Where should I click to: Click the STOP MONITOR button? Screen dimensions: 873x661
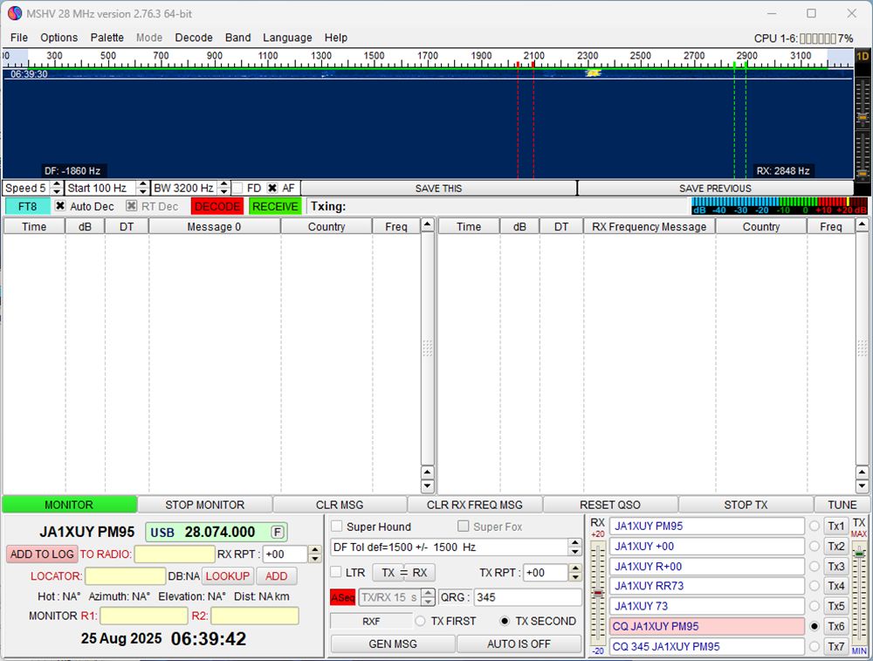pos(204,505)
